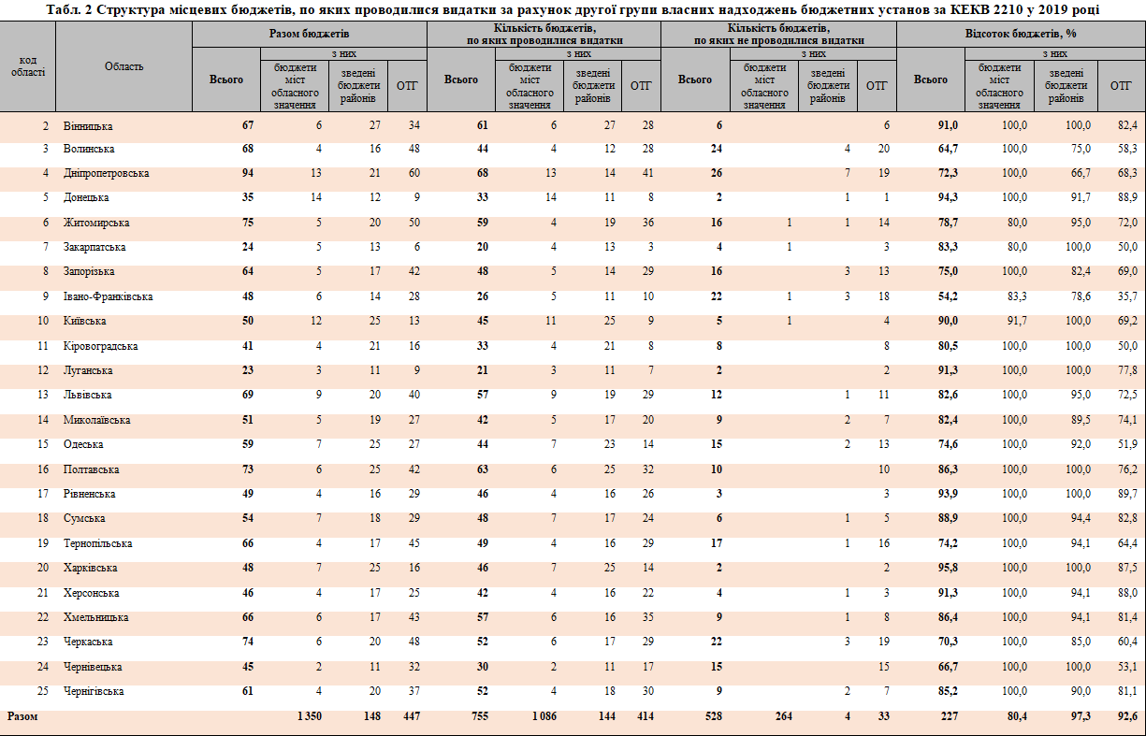1146x736 pixels.
Task: Click the 'Чернігівська' row label
Action: click(x=94, y=691)
